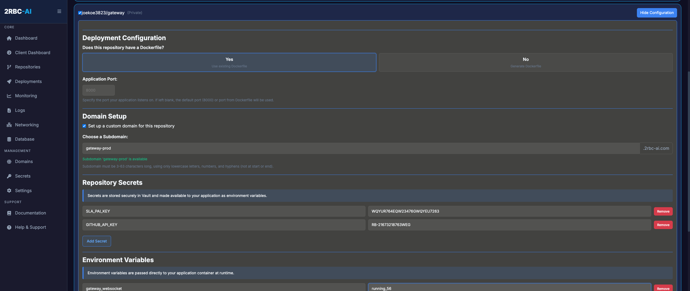Screen dimensions: 690x291
Task: Click the Application Port input field
Action: pyautogui.click(x=98, y=90)
